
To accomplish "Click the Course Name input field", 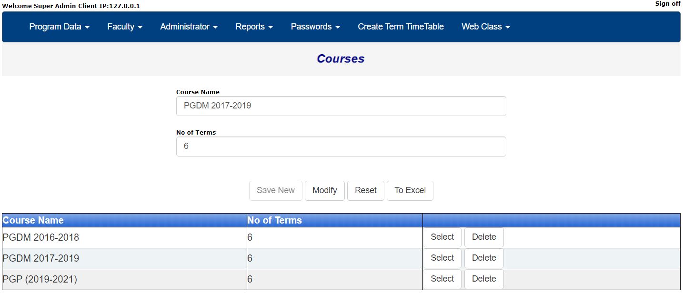I will 341,106.
